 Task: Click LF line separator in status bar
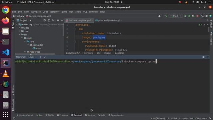pos(168,118)
